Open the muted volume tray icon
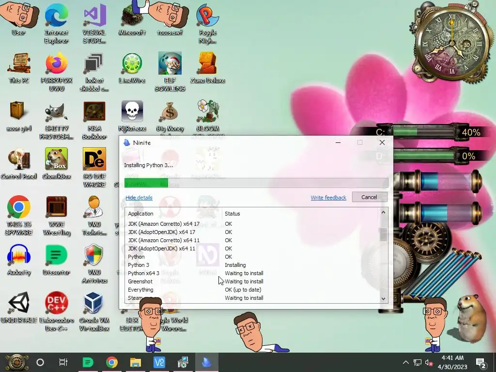 click(x=429, y=362)
